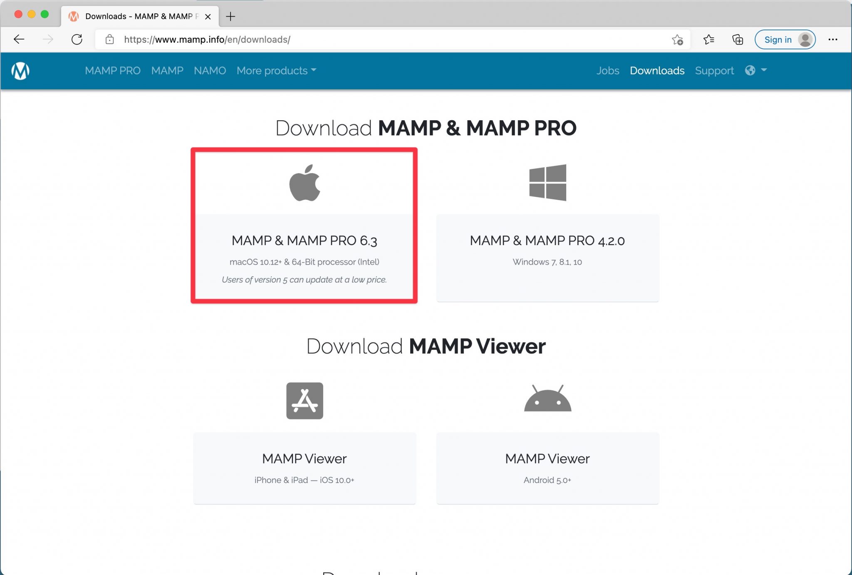Click the browser address bar
The width and height of the screenshot is (852, 575).
pos(291,40)
